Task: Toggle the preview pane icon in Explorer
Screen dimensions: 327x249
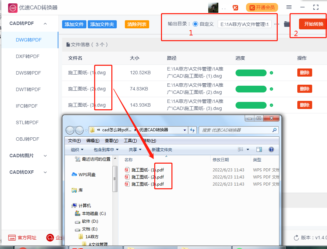Action: 259,149
